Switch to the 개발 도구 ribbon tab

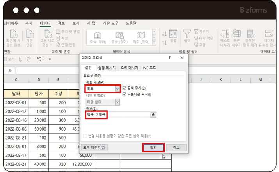(110, 23)
